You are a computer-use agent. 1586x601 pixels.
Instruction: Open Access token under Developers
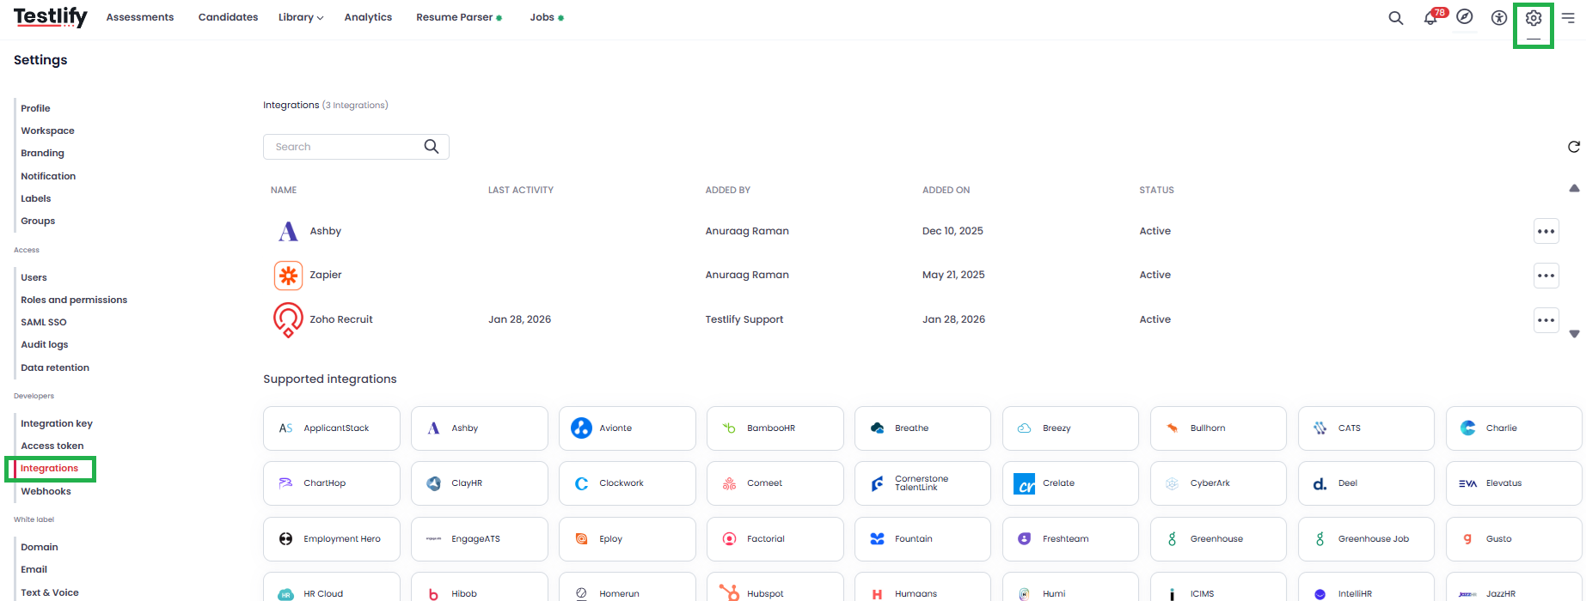52,446
